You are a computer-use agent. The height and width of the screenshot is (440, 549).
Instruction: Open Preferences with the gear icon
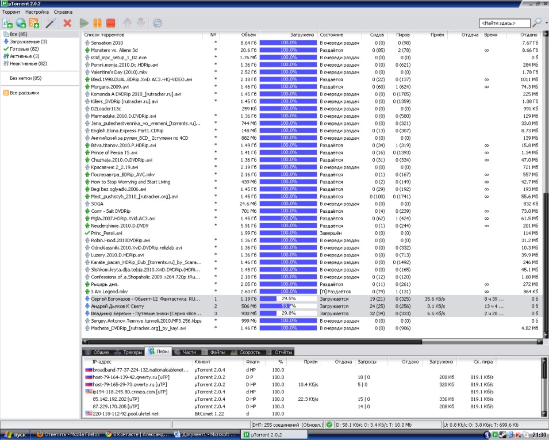click(158, 23)
